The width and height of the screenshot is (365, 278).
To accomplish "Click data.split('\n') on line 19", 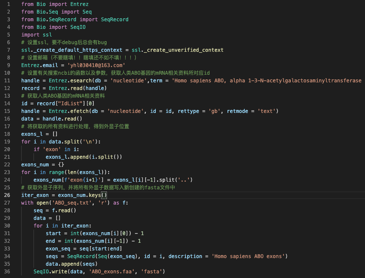I will (x=73, y=142).
